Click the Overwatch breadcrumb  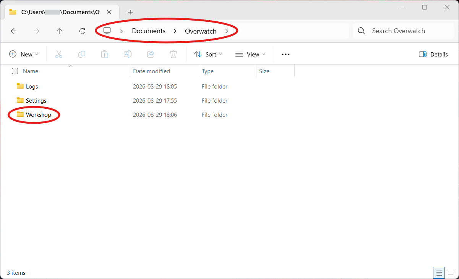pyautogui.click(x=201, y=31)
